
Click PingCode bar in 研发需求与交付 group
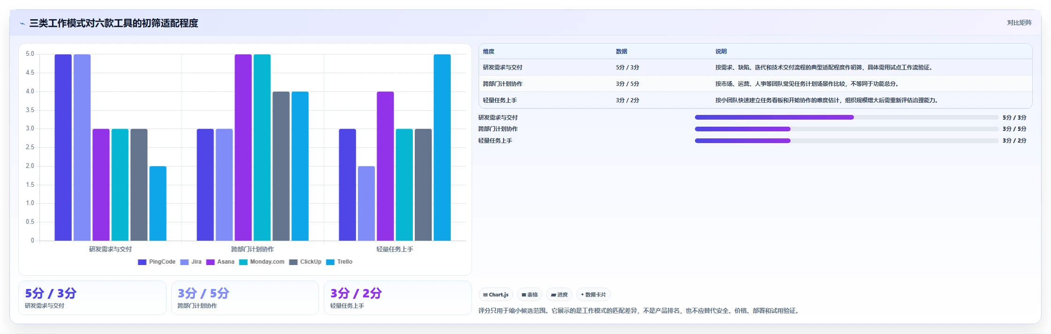pyautogui.click(x=63, y=147)
